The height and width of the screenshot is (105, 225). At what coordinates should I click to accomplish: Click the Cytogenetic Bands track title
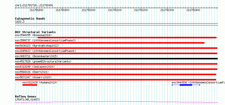(30, 19)
